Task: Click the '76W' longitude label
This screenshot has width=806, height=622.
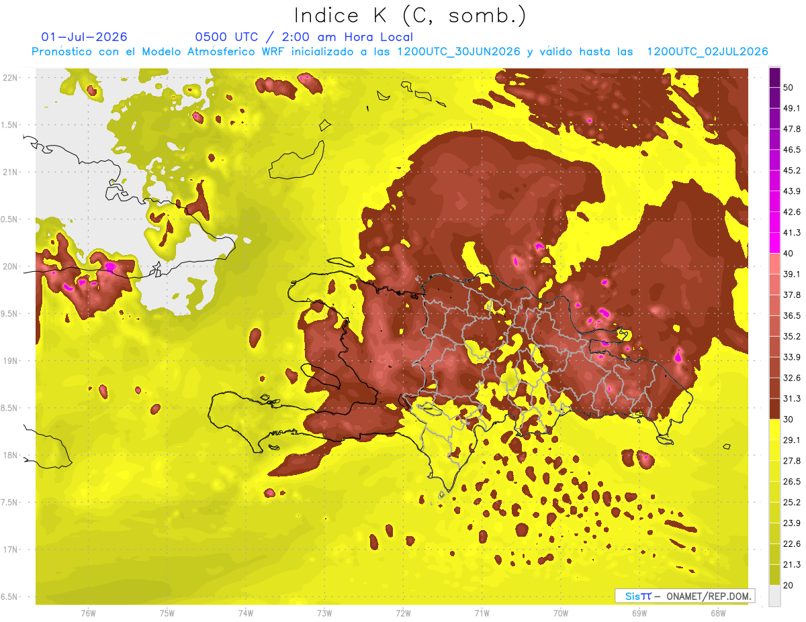Action: point(88,613)
